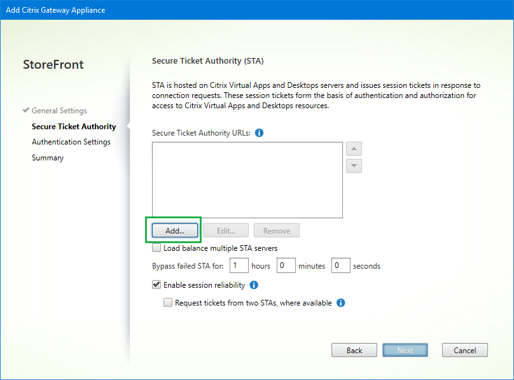
Task: Click info icon beside Request tickets from two STAs
Action: pyautogui.click(x=340, y=303)
